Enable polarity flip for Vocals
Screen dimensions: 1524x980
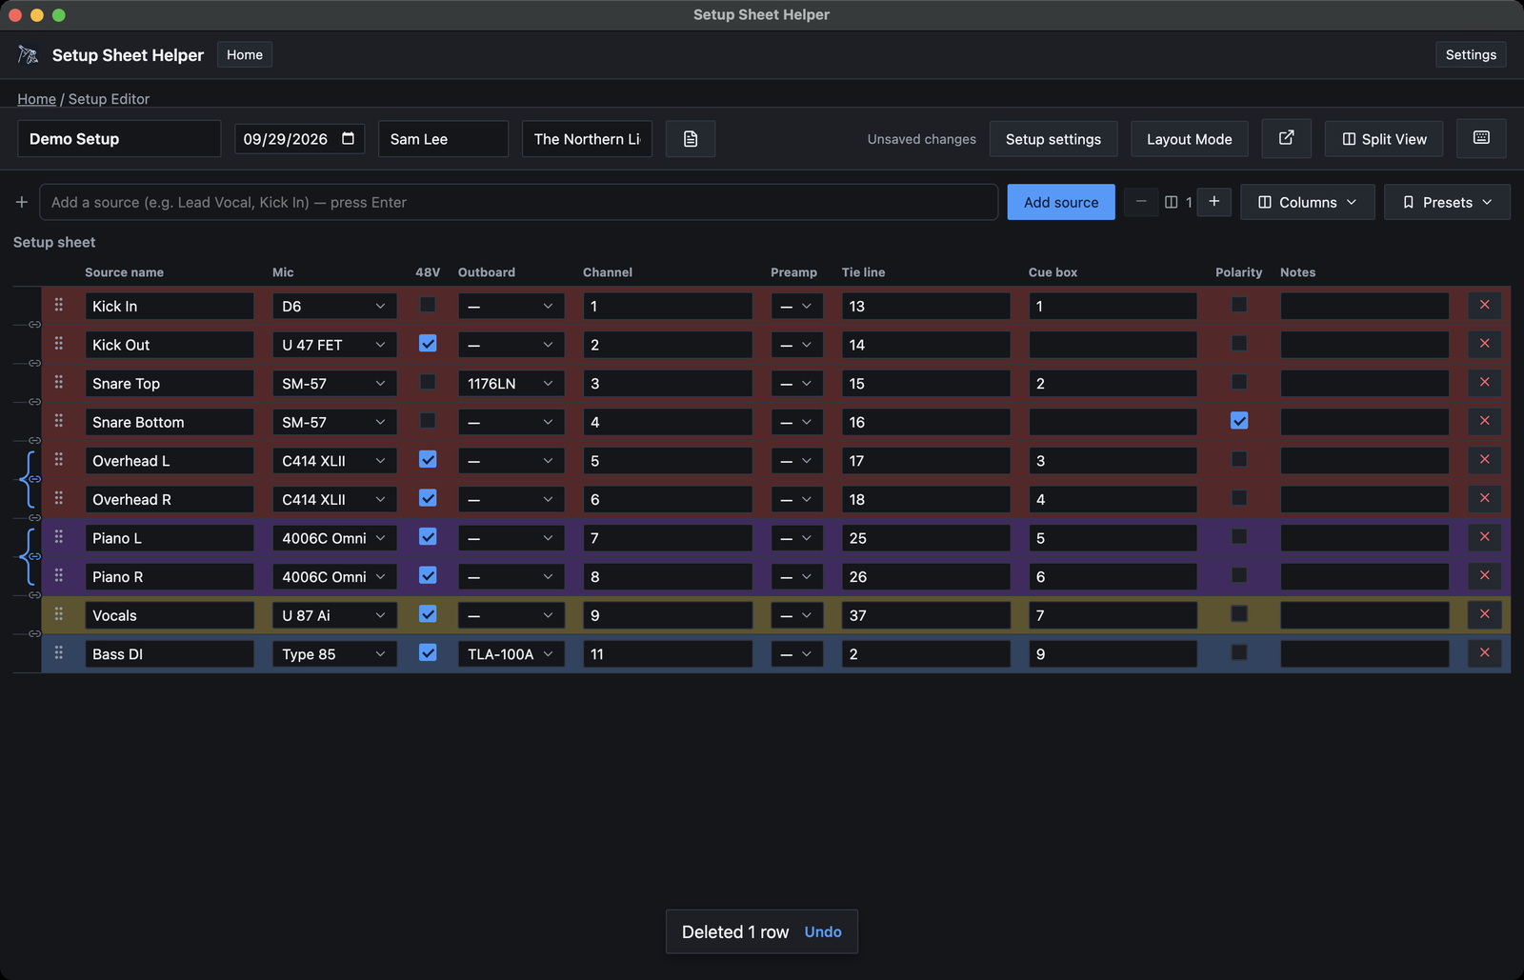[x=1239, y=614]
